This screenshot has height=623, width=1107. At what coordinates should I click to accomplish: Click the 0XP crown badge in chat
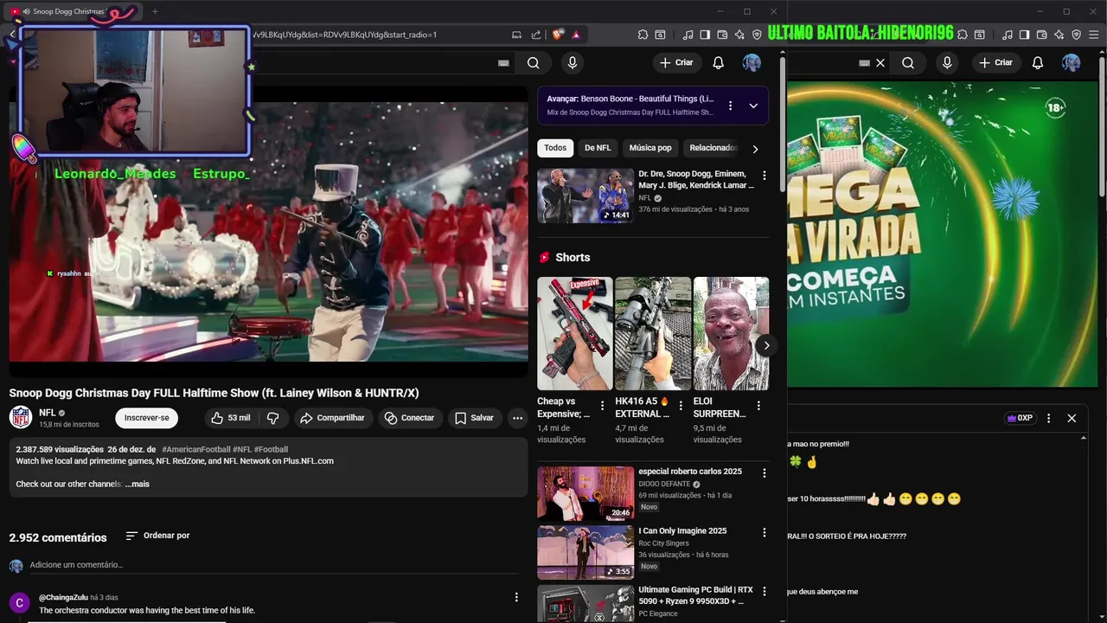click(1020, 418)
